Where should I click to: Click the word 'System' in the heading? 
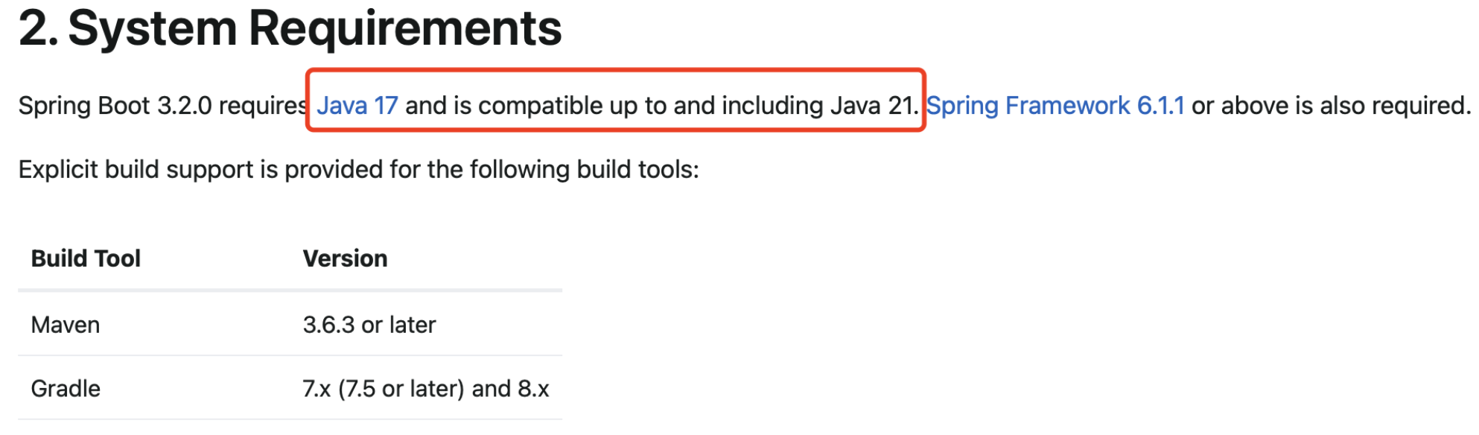[153, 28]
